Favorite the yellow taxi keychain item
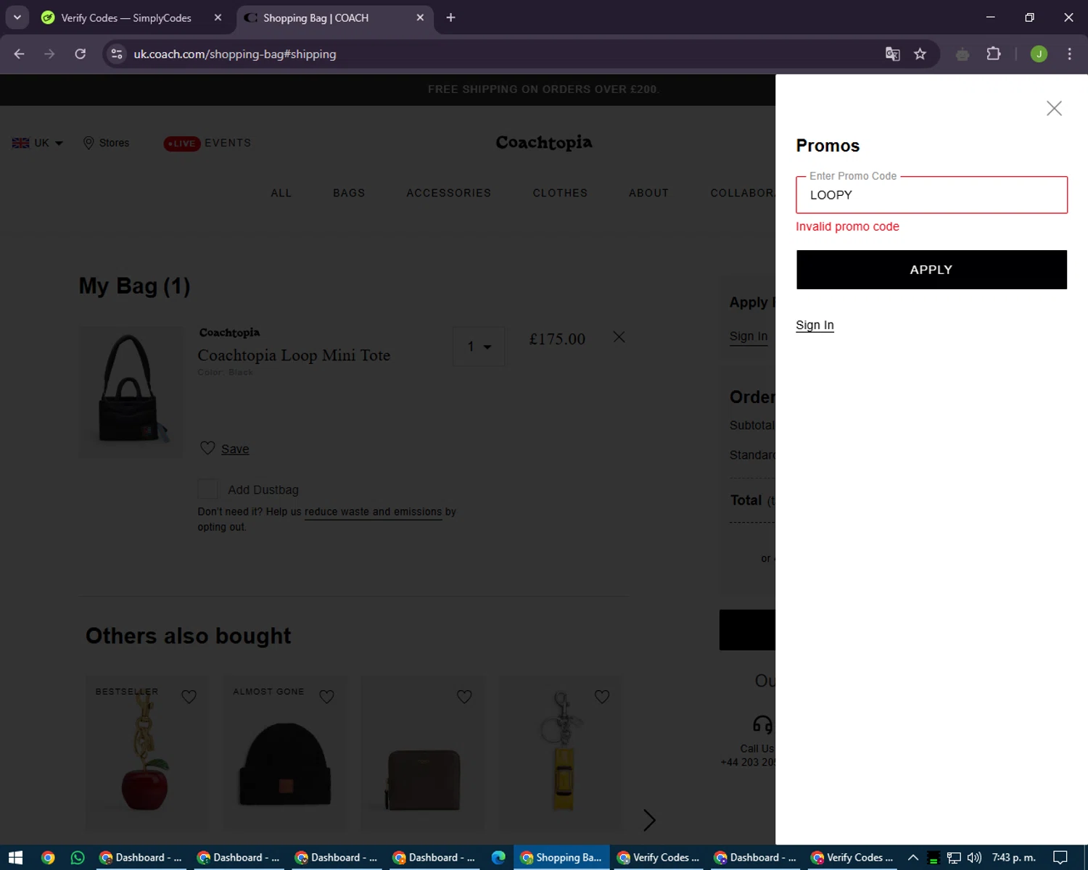 (x=602, y=697)
